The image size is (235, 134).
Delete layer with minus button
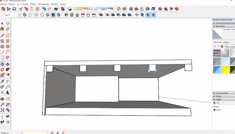click(218, 103)
